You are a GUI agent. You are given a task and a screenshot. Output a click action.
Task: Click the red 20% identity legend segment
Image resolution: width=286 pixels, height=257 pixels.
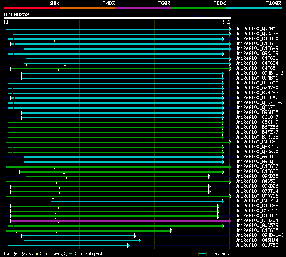coord(32,8)
